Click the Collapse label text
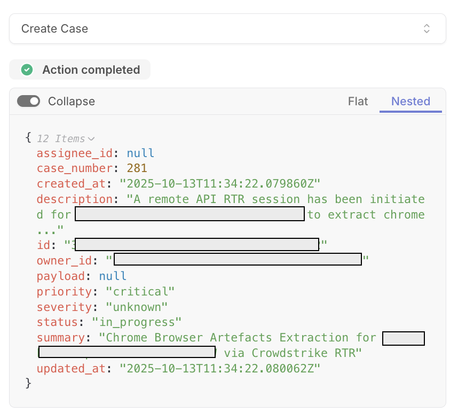458x420 pixels. coord(72,102)
